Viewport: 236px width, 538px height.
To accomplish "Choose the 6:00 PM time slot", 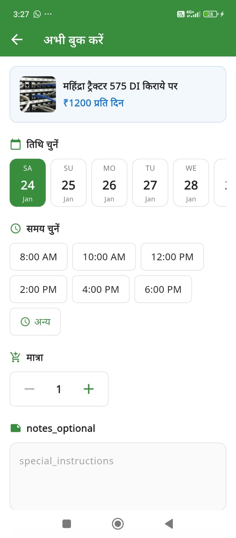I will [163, 289].
